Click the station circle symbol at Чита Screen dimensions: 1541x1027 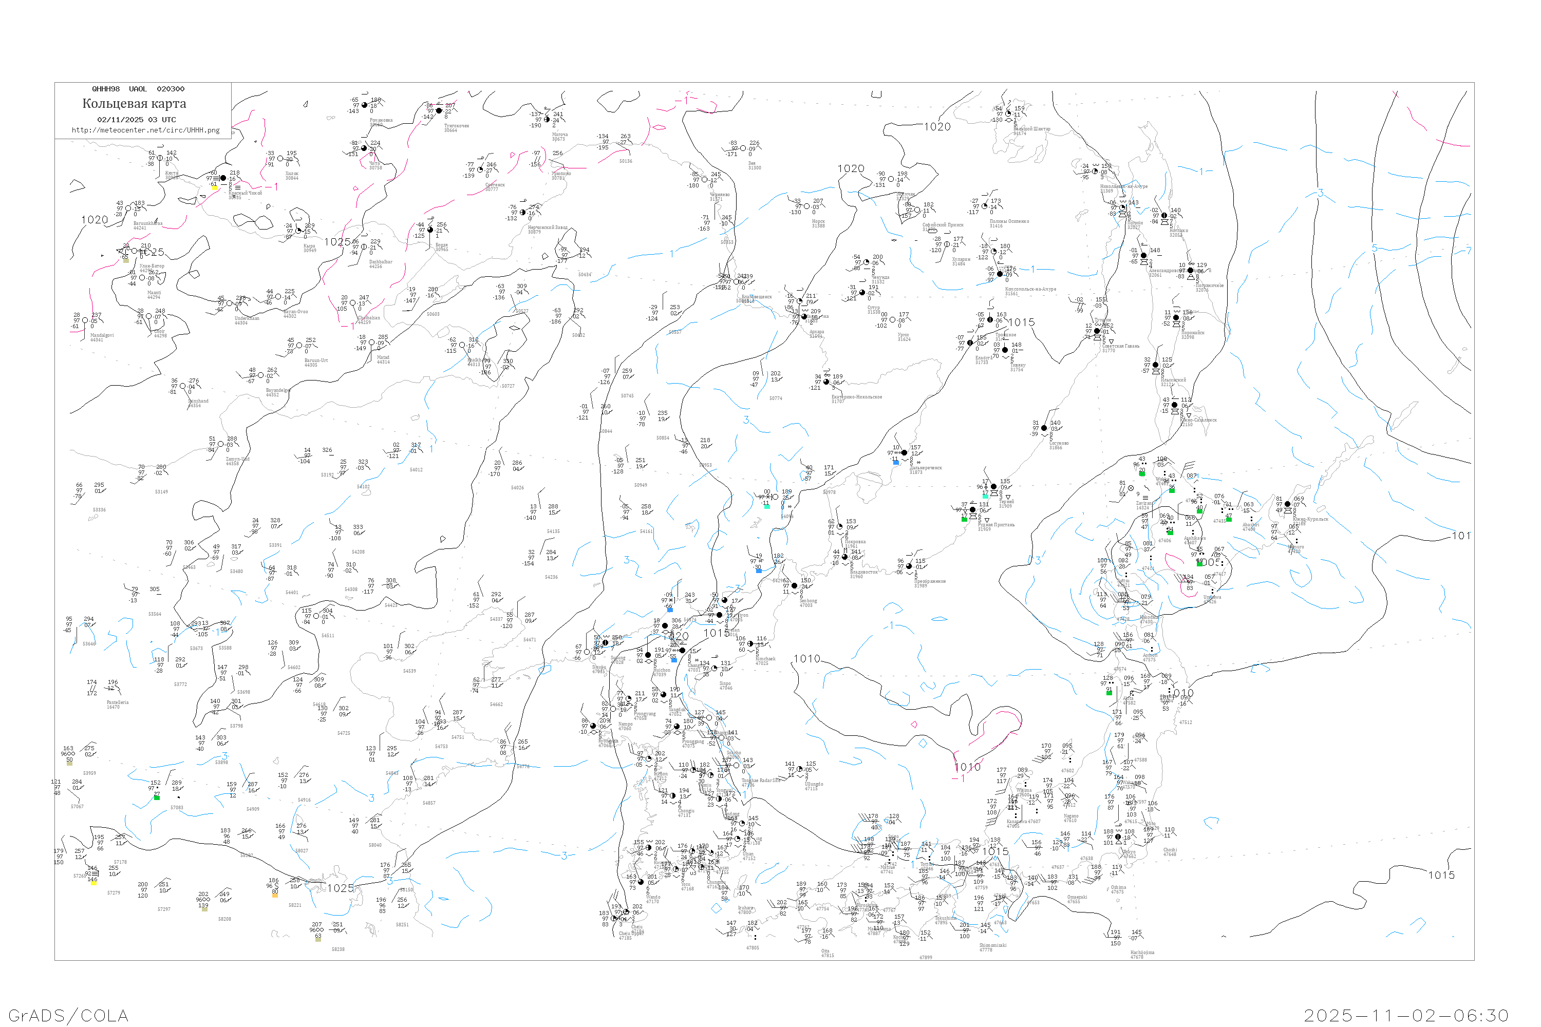(364, 149)
